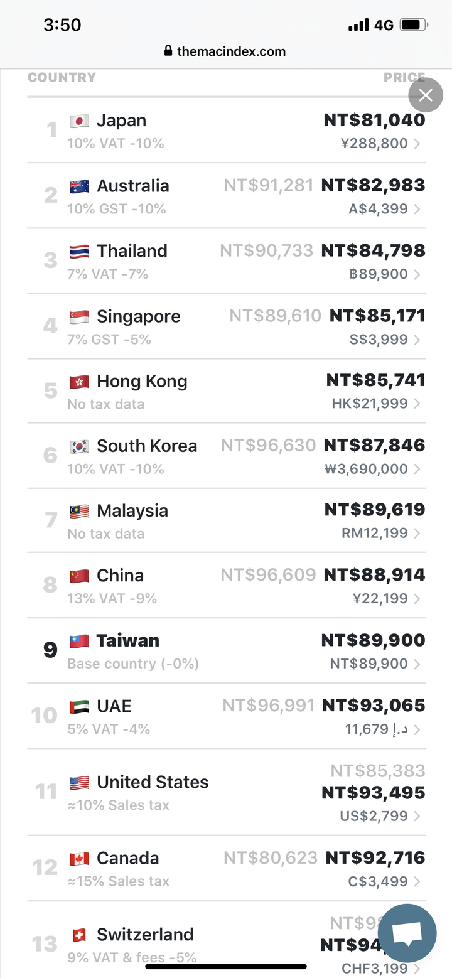Tap the Singapore flag icon
This screenshot has height=978, width=452.
[x=79, y=317]
